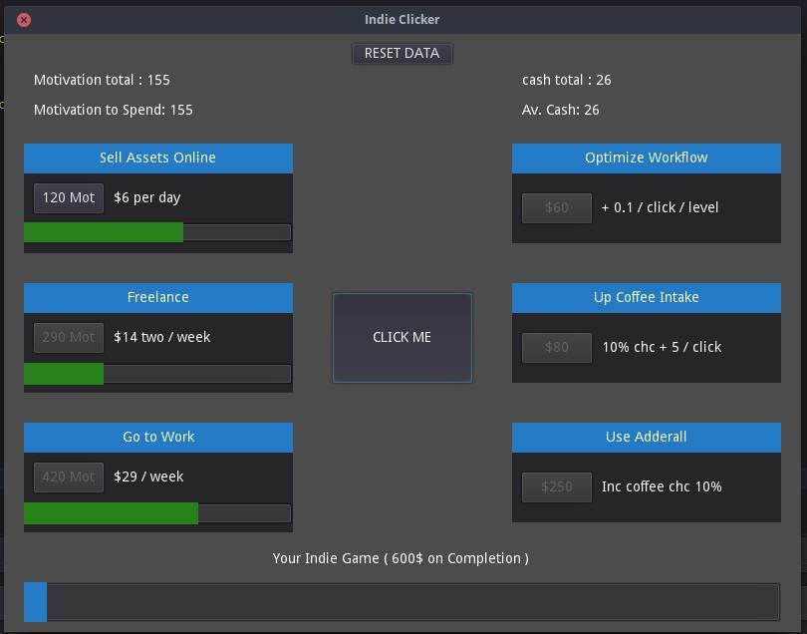Click the Freelance progress bar
The image size is (807, 634).
tap(157, 374)
